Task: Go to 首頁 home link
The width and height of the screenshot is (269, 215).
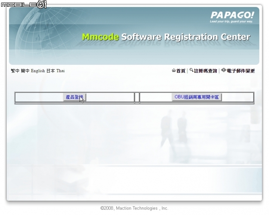Action: (181, 71)
